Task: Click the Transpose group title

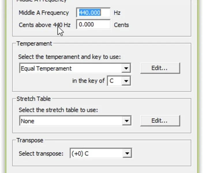Action: pyautogui.click(x=30, y=140)
